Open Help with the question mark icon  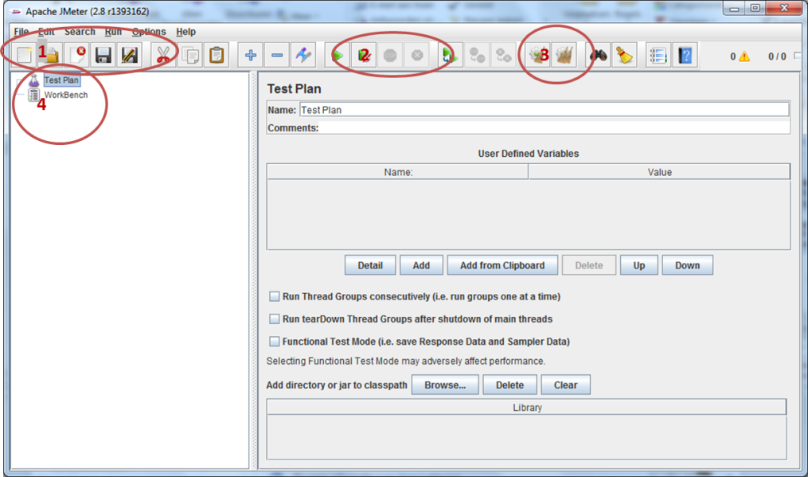pos(685,55)
